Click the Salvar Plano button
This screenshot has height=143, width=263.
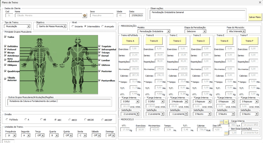255,17
